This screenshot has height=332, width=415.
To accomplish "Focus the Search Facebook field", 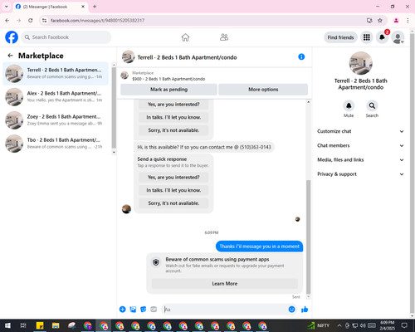I will 66,37.
